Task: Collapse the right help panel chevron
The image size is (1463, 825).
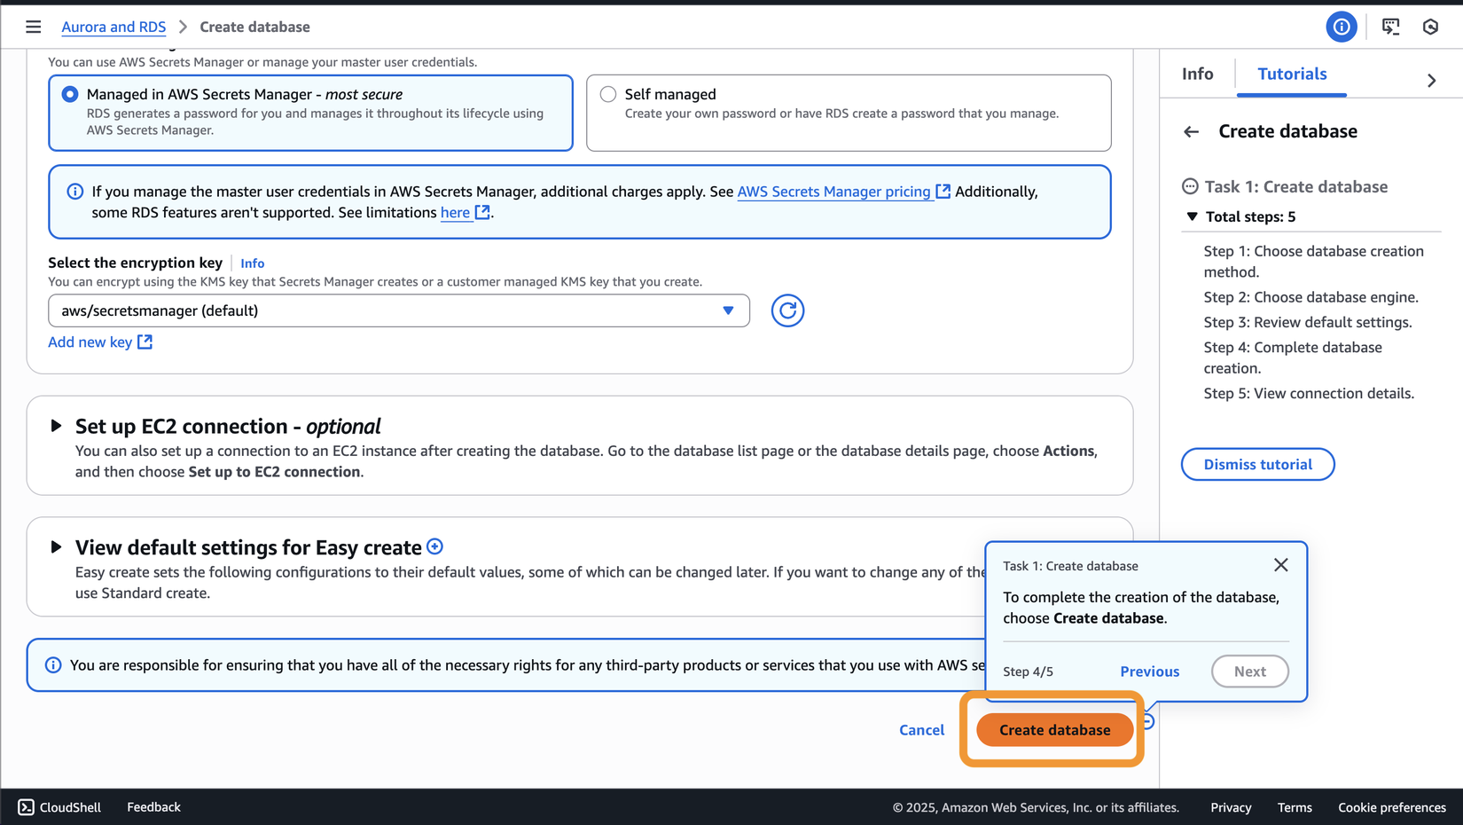Action: coord(1431,80)
